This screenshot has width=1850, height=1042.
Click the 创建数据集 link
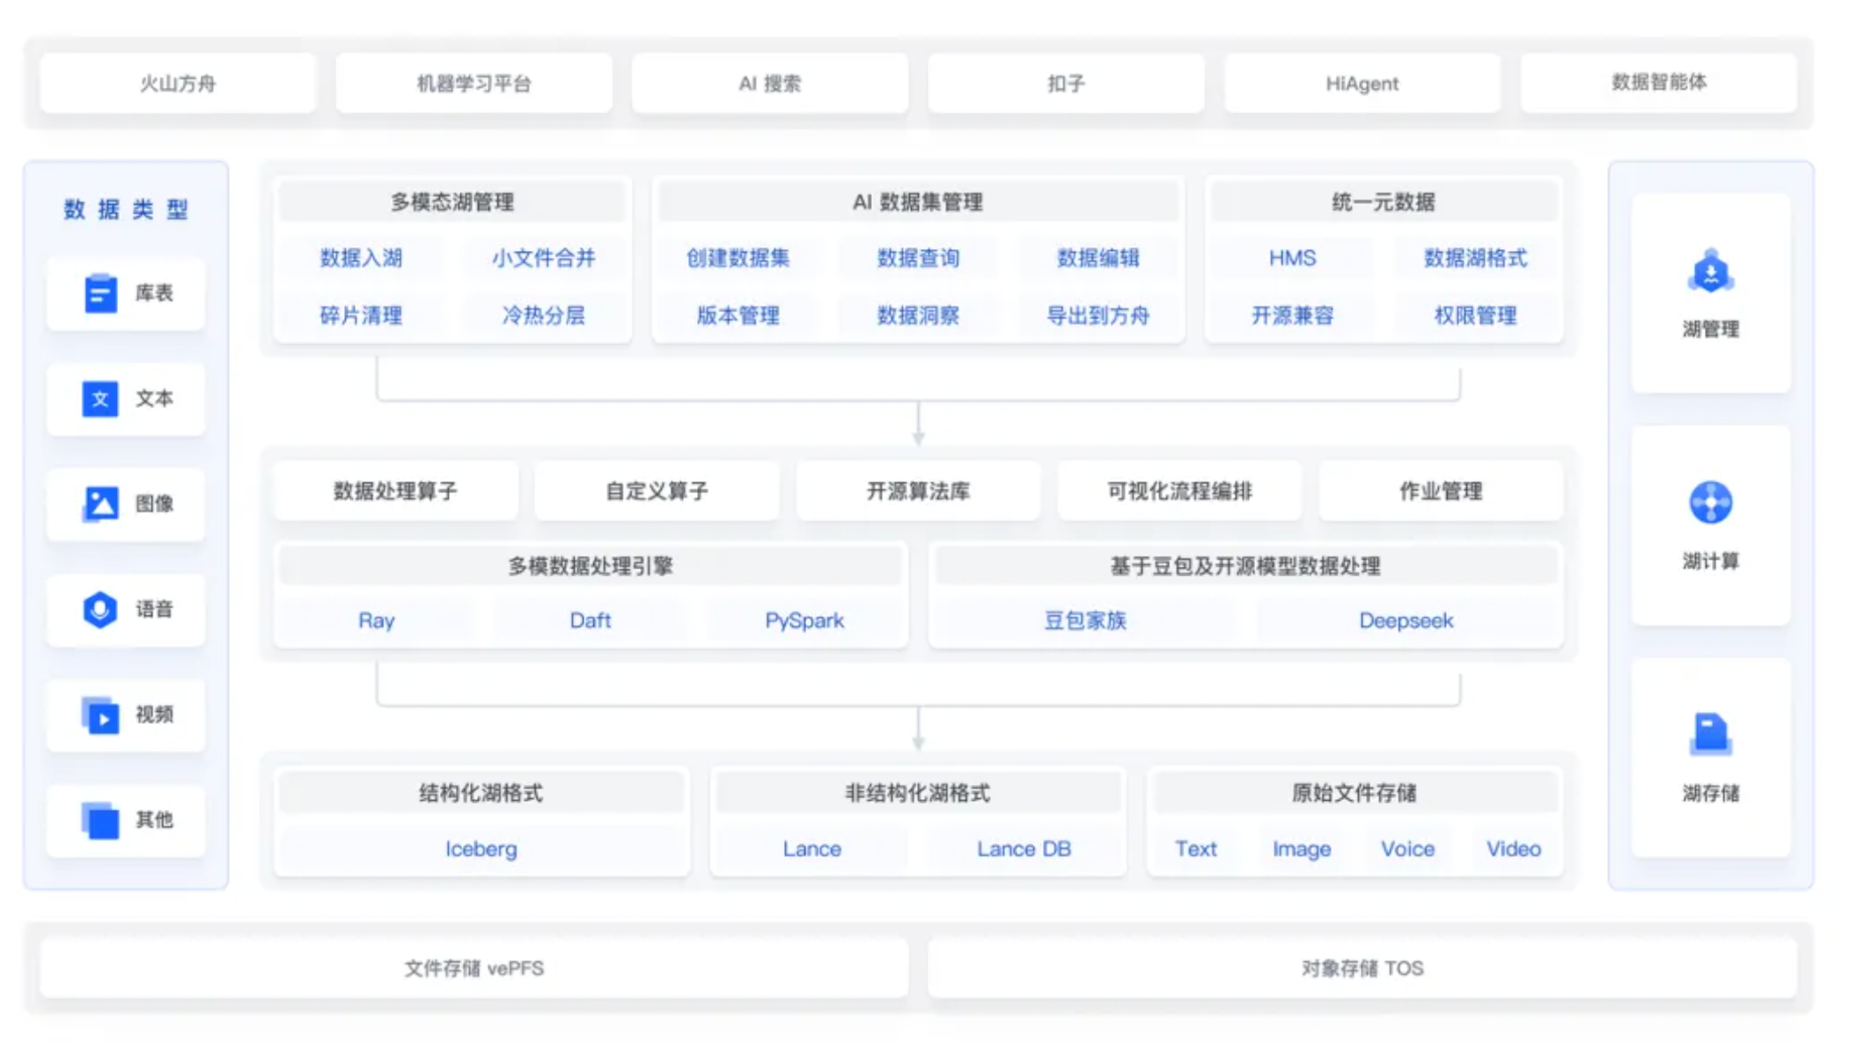click(738, 258)
